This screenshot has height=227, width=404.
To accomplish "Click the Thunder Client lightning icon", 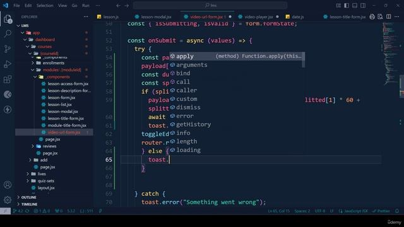I will 8,110.
